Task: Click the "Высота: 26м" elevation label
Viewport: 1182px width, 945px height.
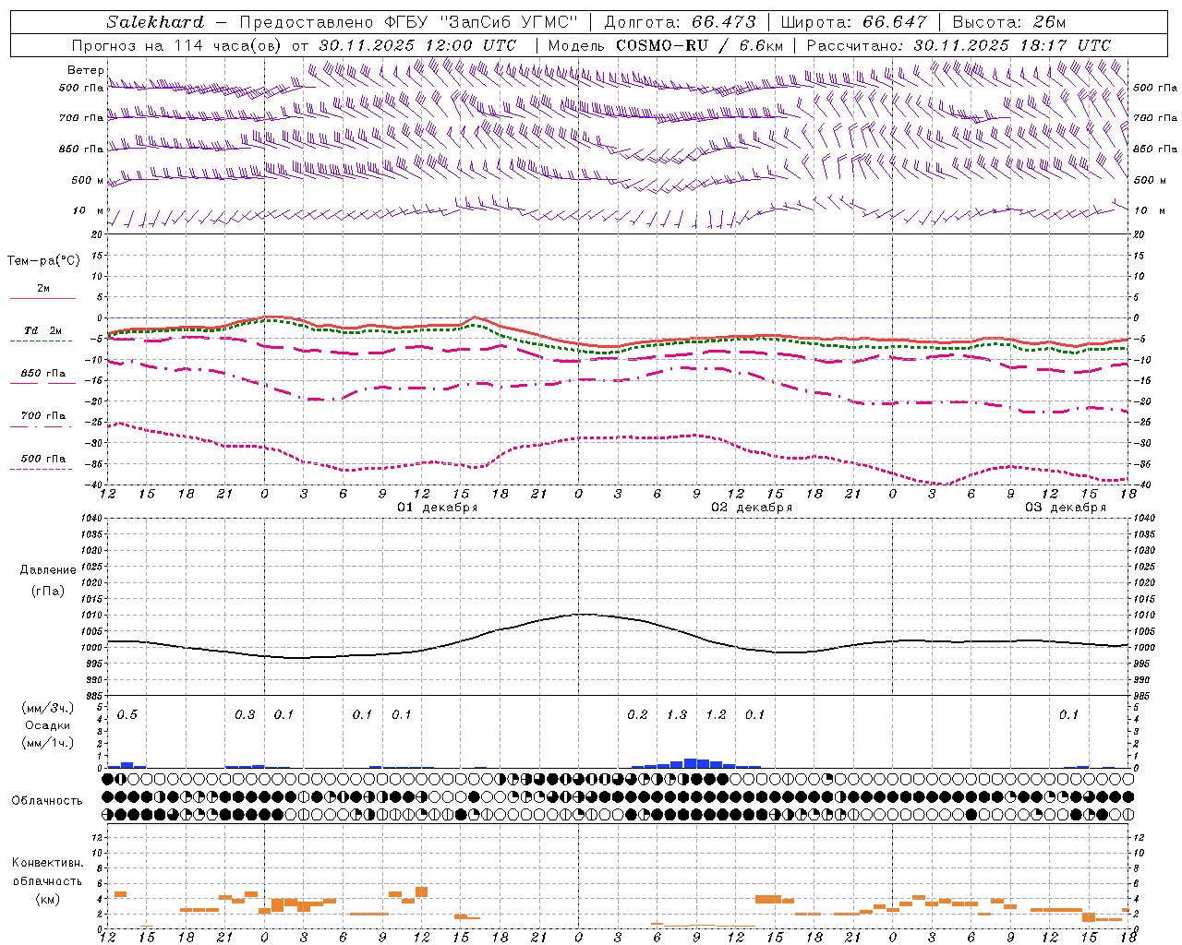Action: point(1010,22)
